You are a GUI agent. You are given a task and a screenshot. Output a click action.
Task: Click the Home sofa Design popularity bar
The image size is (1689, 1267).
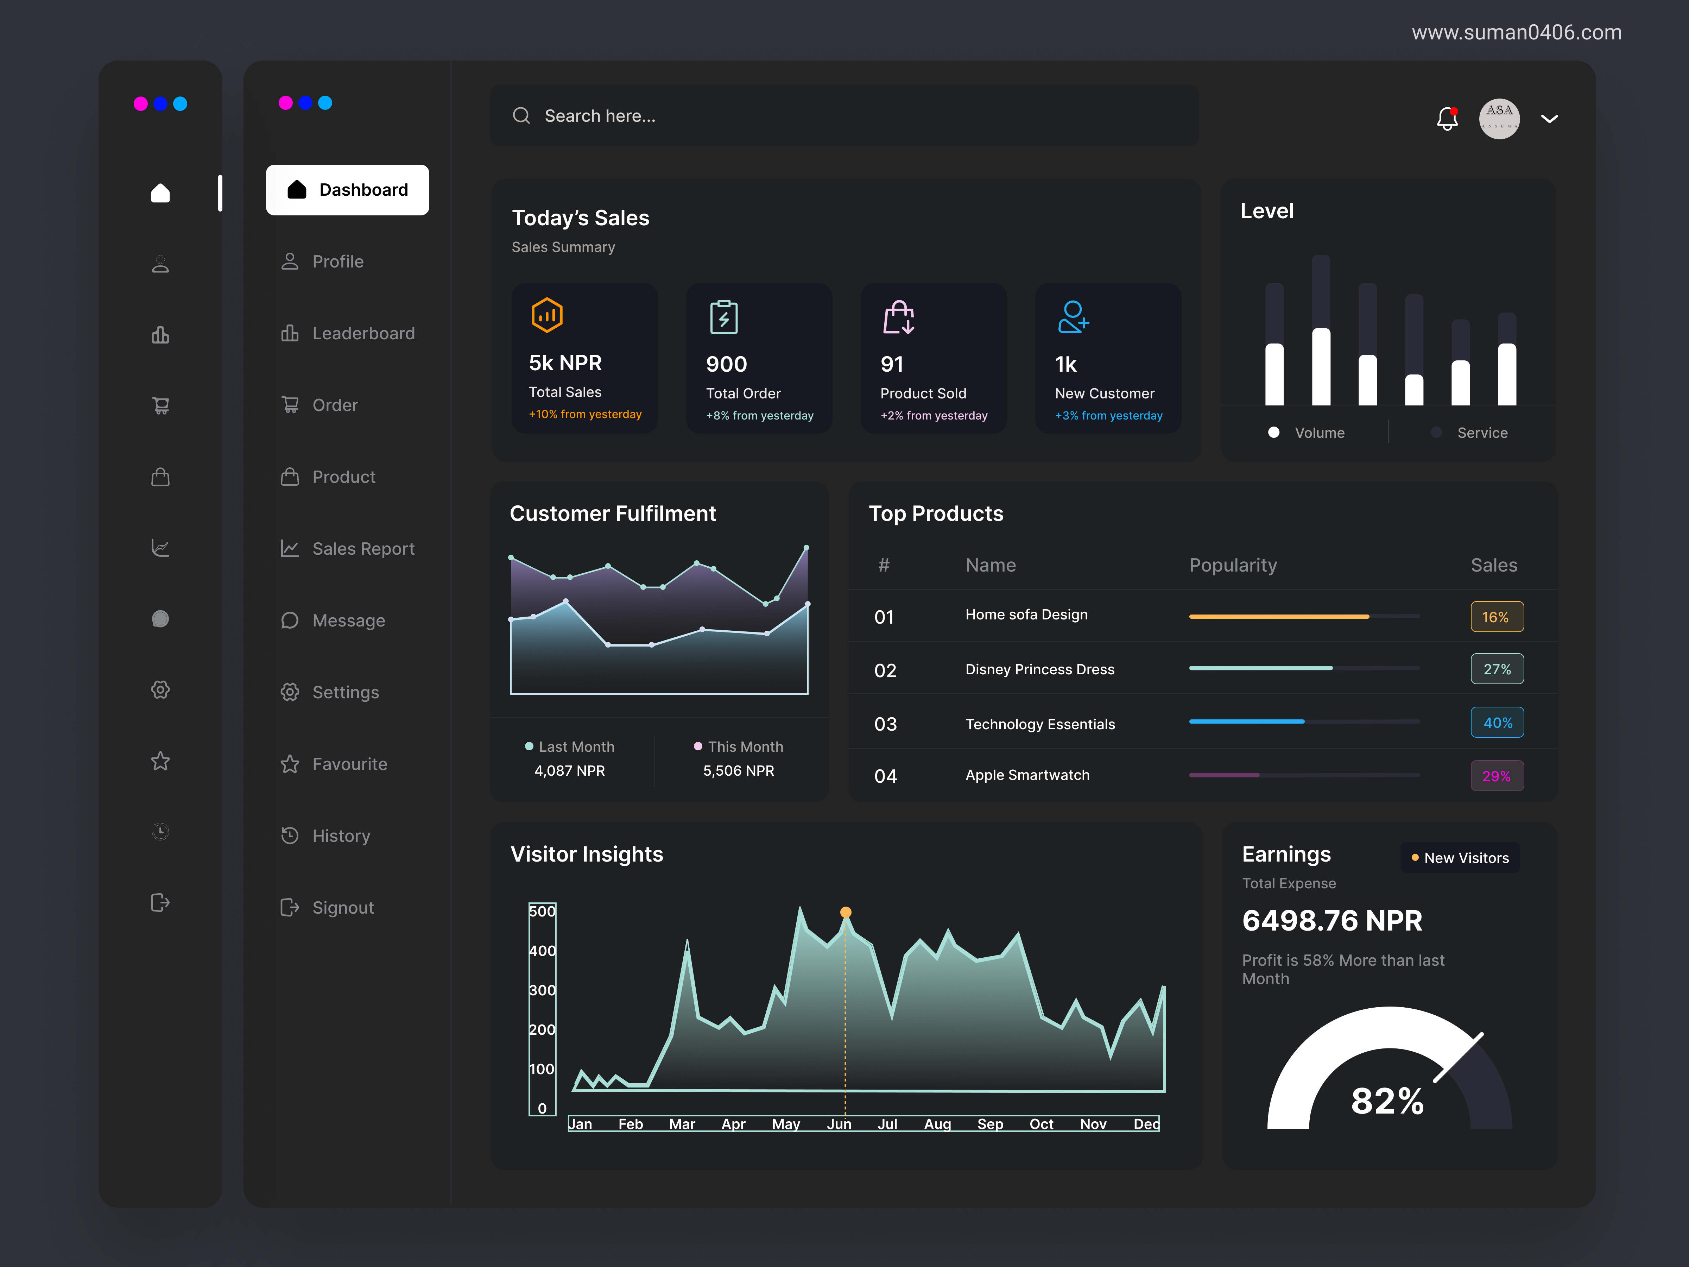point(1279,616)
